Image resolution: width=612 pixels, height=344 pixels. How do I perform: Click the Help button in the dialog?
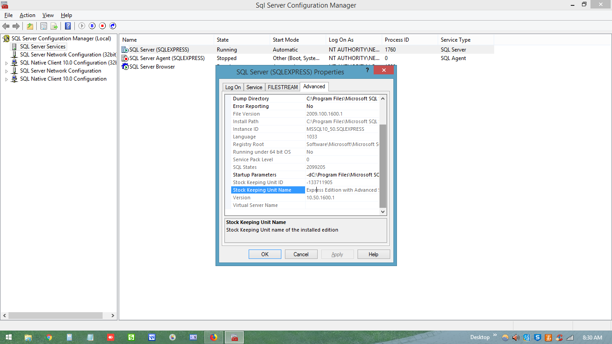374,254
